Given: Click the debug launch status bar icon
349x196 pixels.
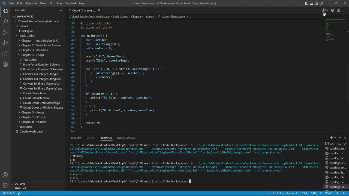Looking at the screenshot, I should 19,193.
